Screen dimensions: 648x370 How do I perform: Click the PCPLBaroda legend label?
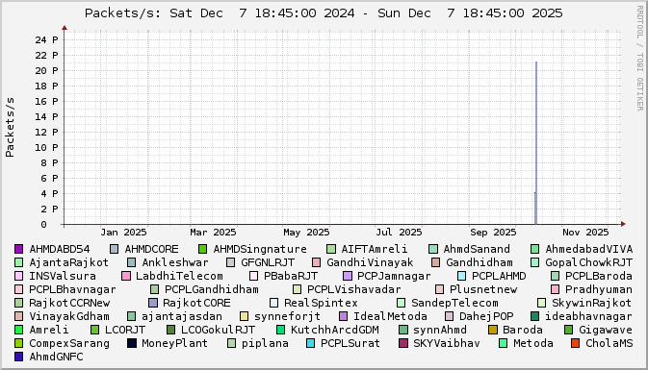[598, 276]
